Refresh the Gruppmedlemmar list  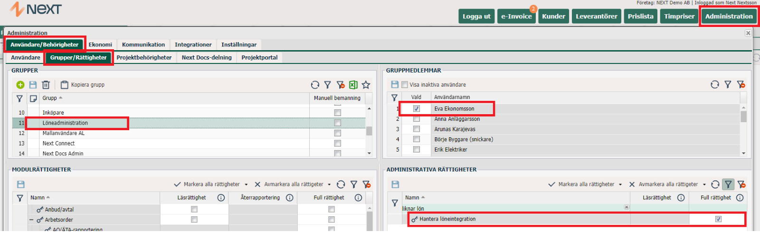point(715,84)
